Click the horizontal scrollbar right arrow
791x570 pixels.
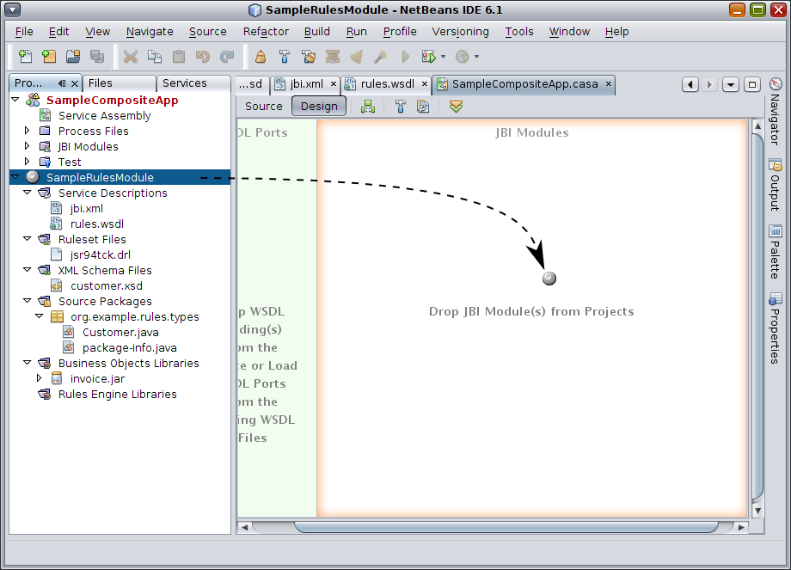pyautogui.click(x=741, y=527)
